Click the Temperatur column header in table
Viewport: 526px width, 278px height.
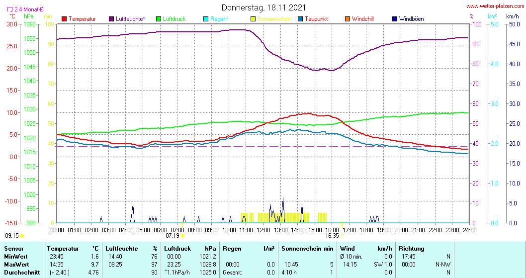[63, 249]
